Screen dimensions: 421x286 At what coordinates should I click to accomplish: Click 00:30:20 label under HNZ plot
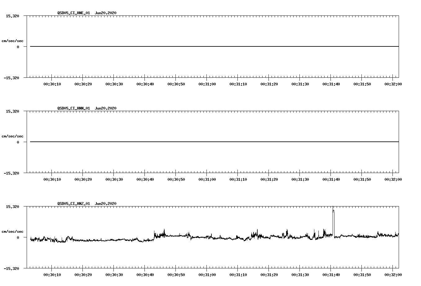(x=83, y=275)
